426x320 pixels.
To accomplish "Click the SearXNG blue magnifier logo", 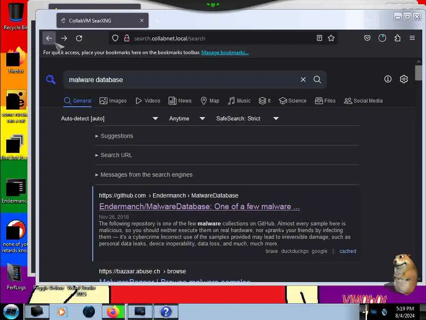I will pos(51,80).
